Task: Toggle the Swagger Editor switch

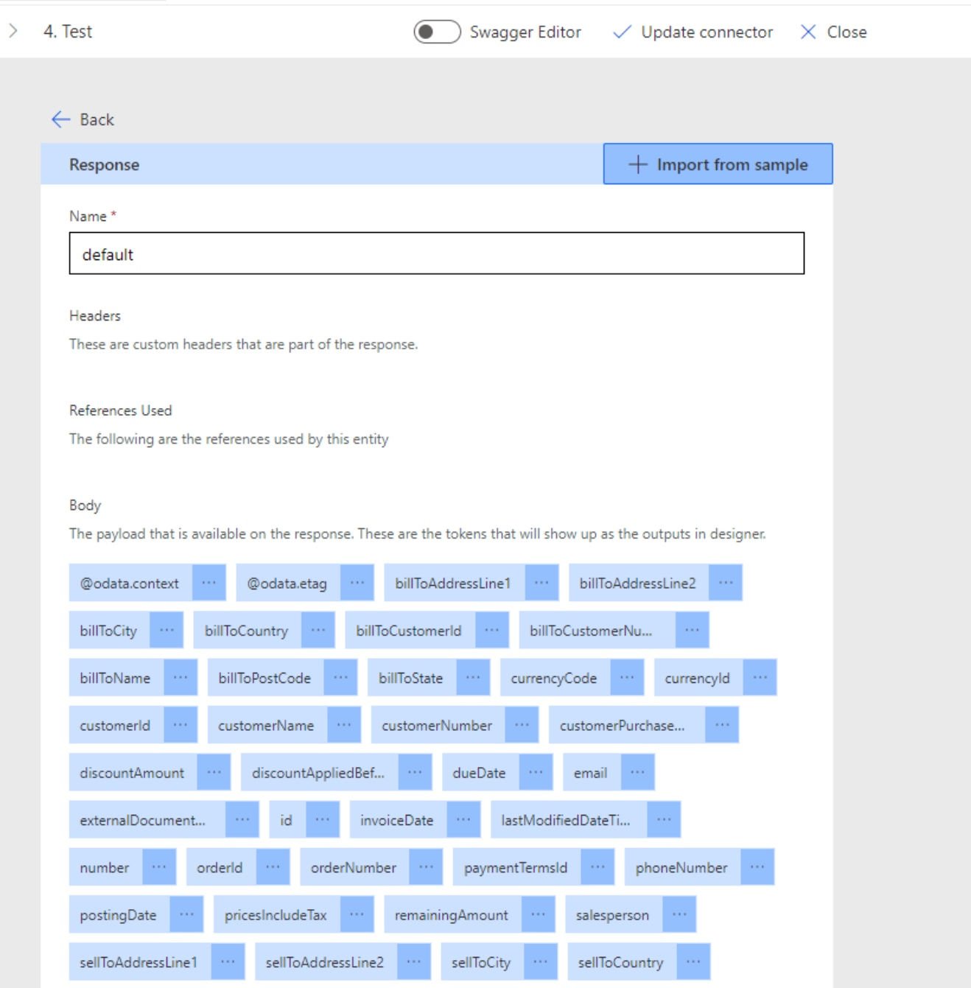Action: coord(437,32)
